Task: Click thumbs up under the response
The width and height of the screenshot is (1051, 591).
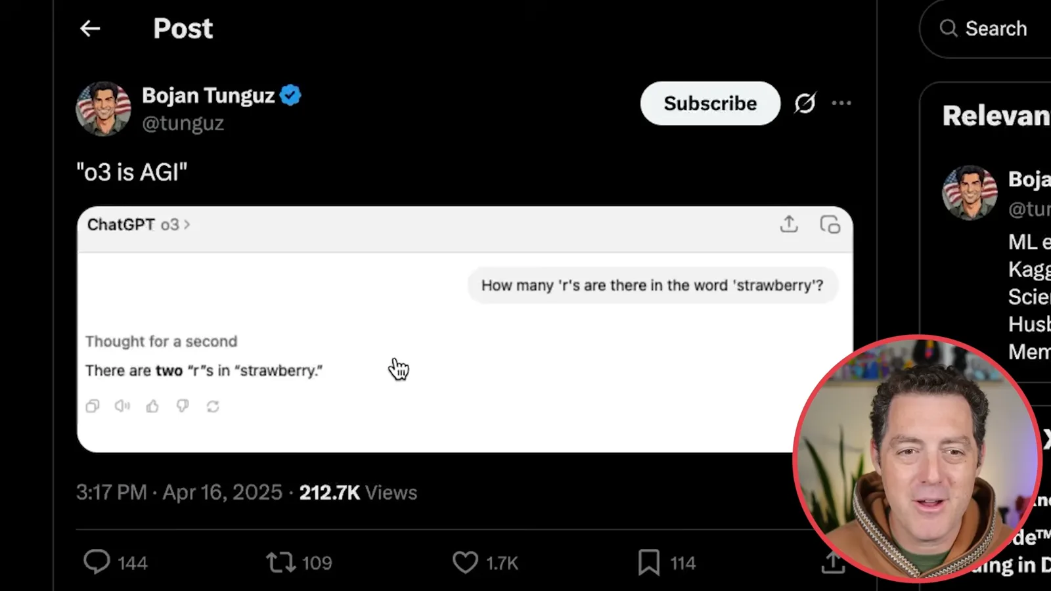Action: coord(152,406)
